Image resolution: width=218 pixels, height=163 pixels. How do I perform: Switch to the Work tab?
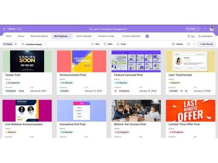(x=9, y=36)
